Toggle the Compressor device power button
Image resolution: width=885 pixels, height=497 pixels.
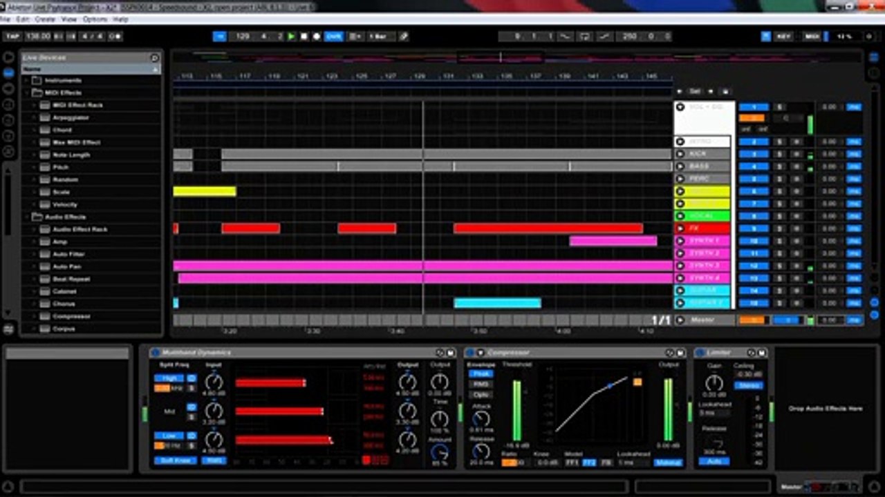tap(469, 353)
